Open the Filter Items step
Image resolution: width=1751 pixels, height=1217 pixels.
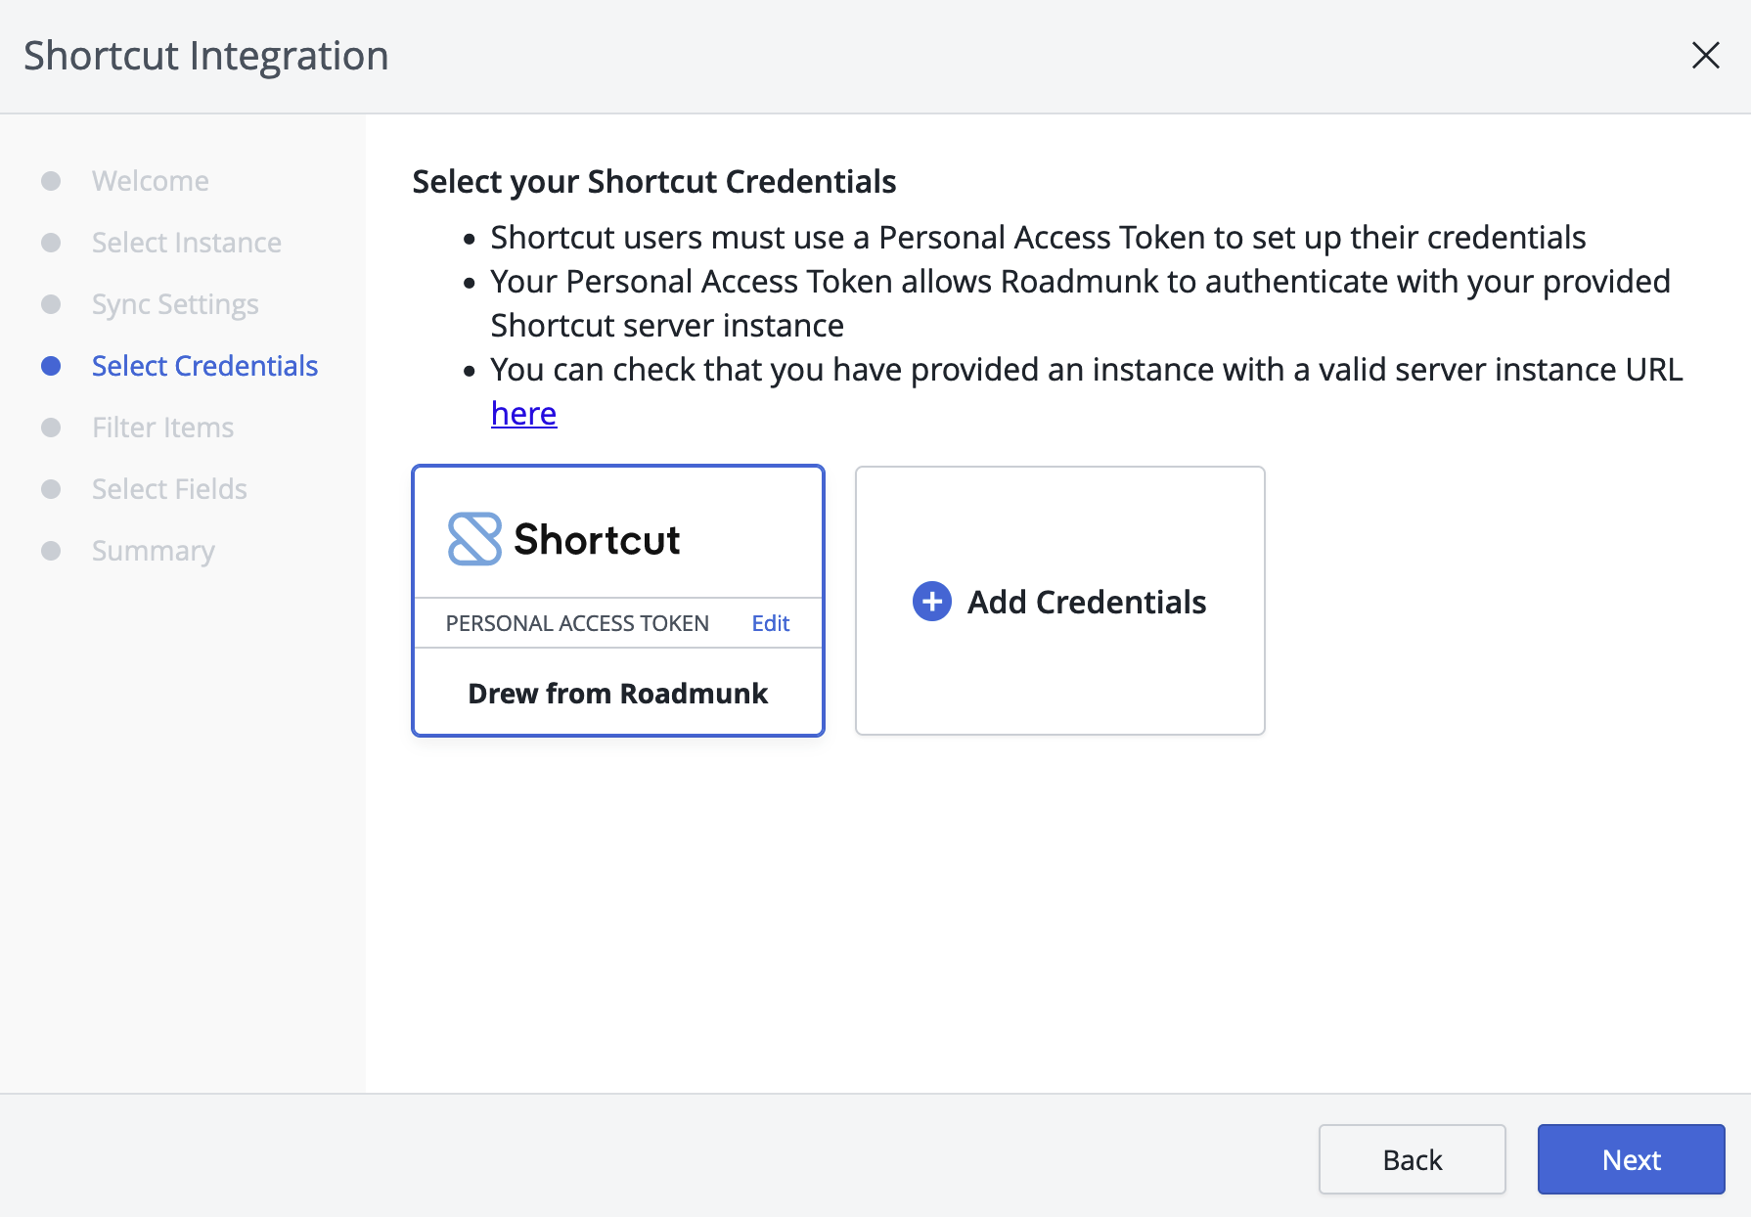[x=162, y=428]
